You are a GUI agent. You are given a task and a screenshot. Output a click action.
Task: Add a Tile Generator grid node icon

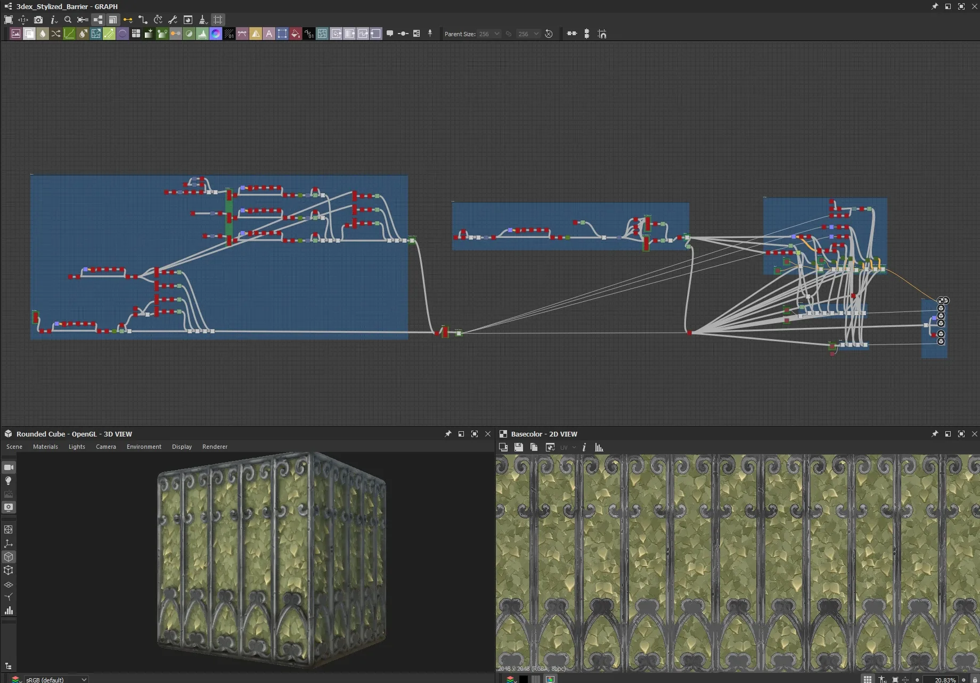pyautogui.click(x=136, y=34)
